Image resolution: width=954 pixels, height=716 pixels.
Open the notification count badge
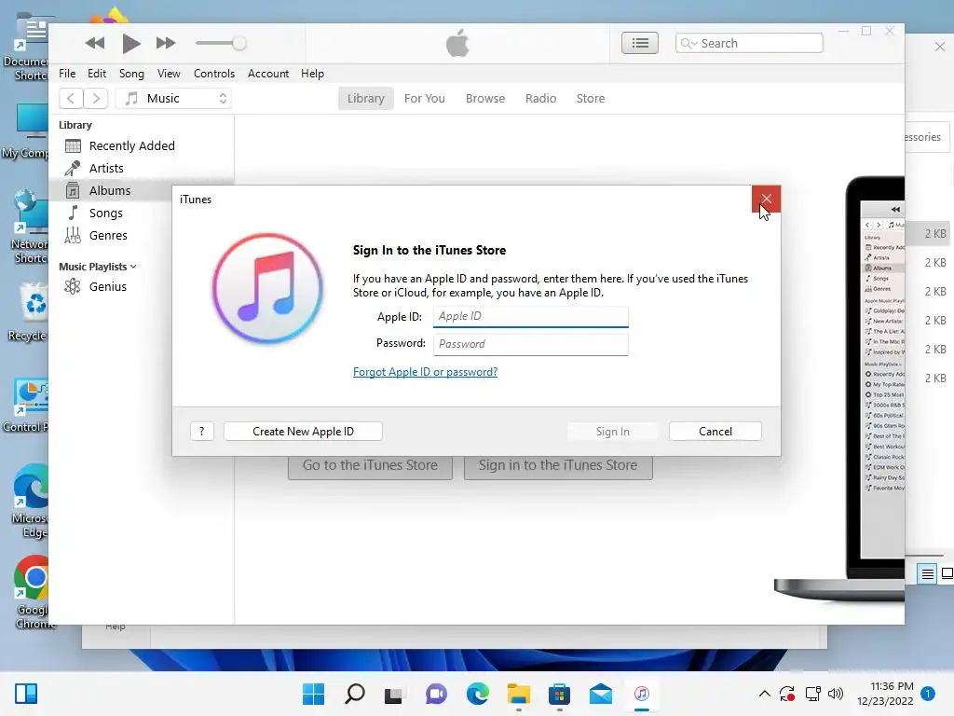tap(928, 694)
